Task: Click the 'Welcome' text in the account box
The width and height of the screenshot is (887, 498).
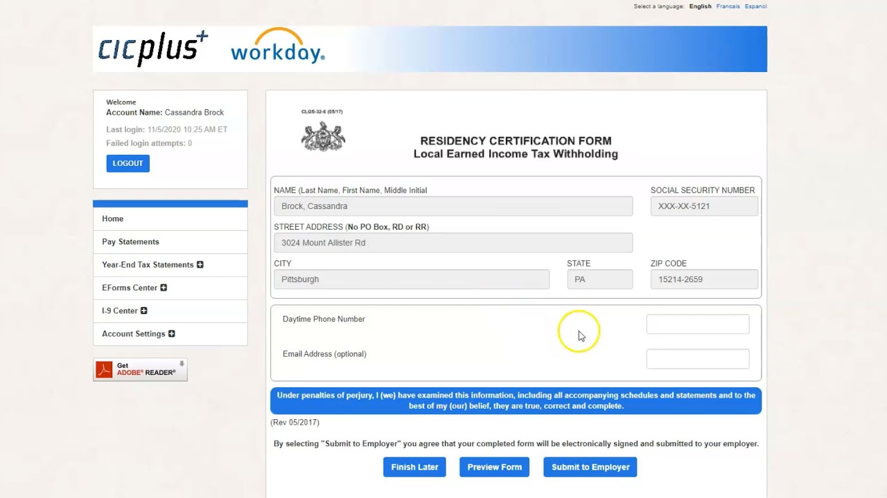Action: 121,102
